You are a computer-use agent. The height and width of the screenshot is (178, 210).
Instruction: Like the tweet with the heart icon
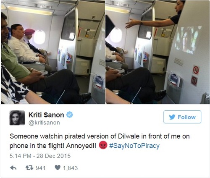tap(58, 168)
